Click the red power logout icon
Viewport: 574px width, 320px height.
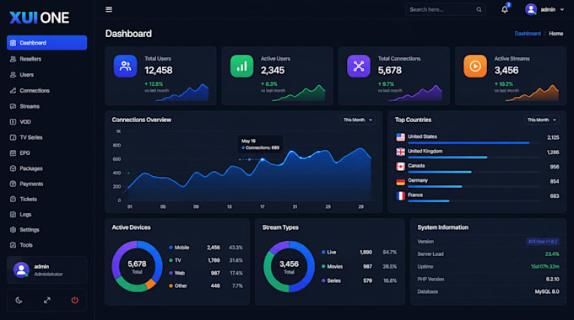pos(74,300)
